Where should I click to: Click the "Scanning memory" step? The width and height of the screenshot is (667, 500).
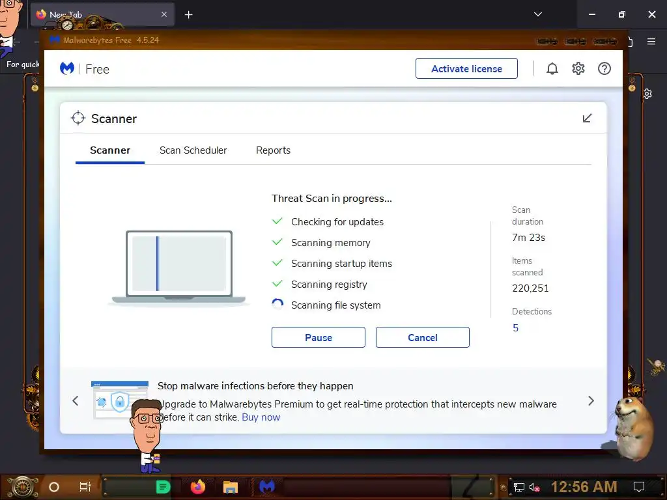330,243
